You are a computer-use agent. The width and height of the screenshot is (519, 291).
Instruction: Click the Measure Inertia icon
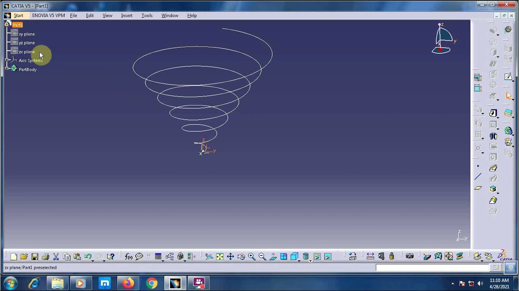coord(392,256)
